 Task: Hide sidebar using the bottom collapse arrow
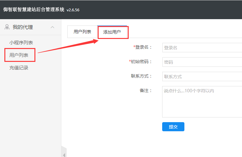64,154
